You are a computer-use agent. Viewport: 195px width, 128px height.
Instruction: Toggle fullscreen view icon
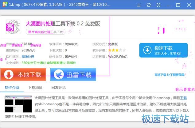pos(158,5)
